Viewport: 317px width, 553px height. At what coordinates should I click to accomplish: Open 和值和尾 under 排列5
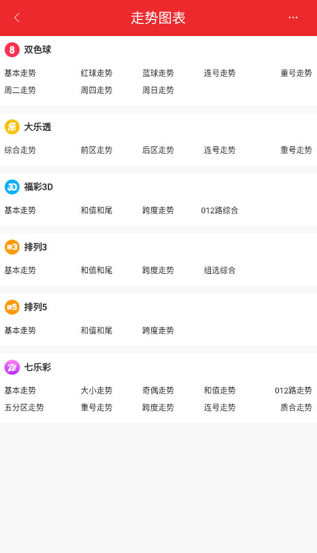[97, 330]
